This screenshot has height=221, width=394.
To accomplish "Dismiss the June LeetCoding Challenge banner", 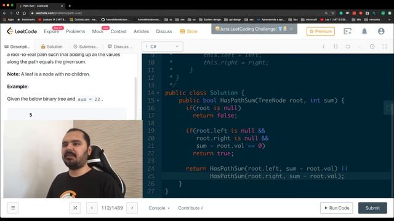I will tap(291, 29).
